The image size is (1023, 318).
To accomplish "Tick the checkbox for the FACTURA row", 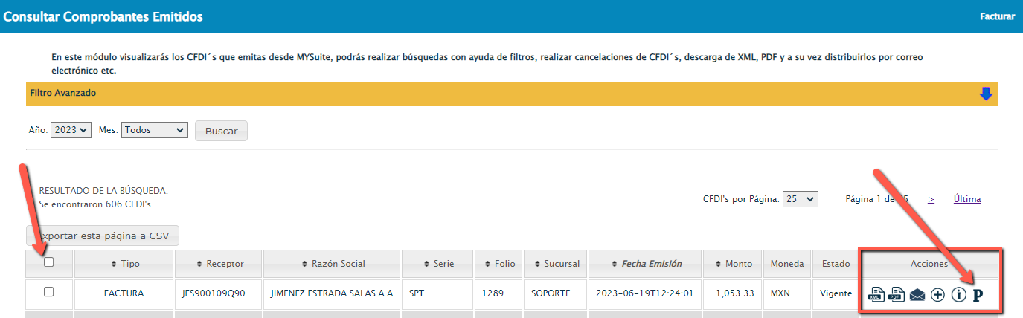I will [x=49, y=293].
